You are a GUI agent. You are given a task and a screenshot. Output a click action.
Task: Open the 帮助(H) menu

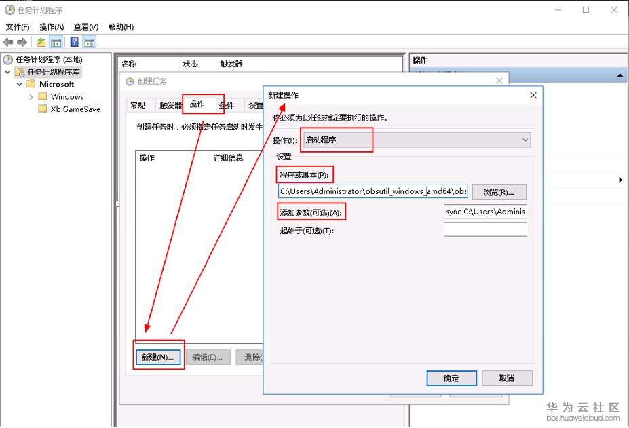[x=121, y=27]
